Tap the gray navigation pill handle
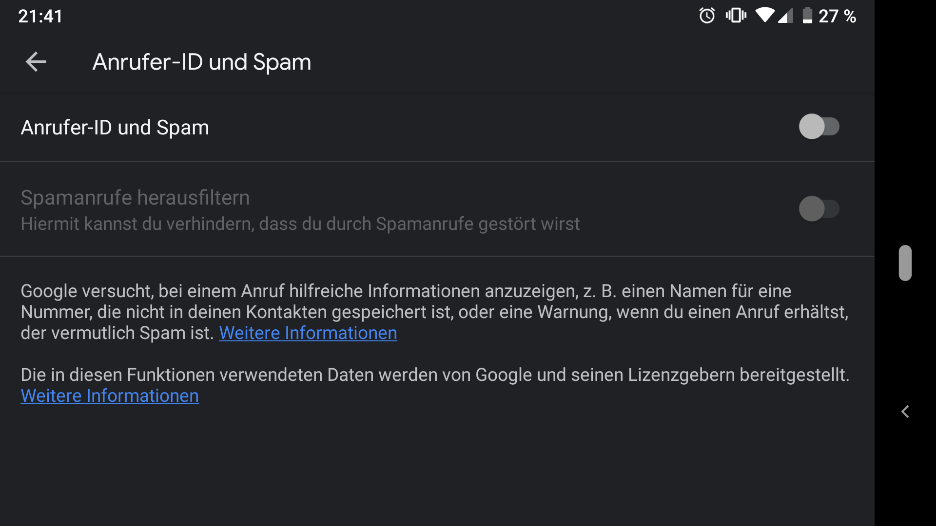This screenshot has width=936, height=526. tap(905, 263)
